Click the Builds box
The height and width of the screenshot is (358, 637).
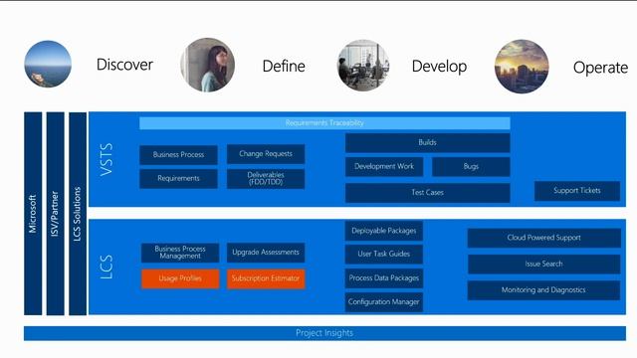[x=427, y=142]
